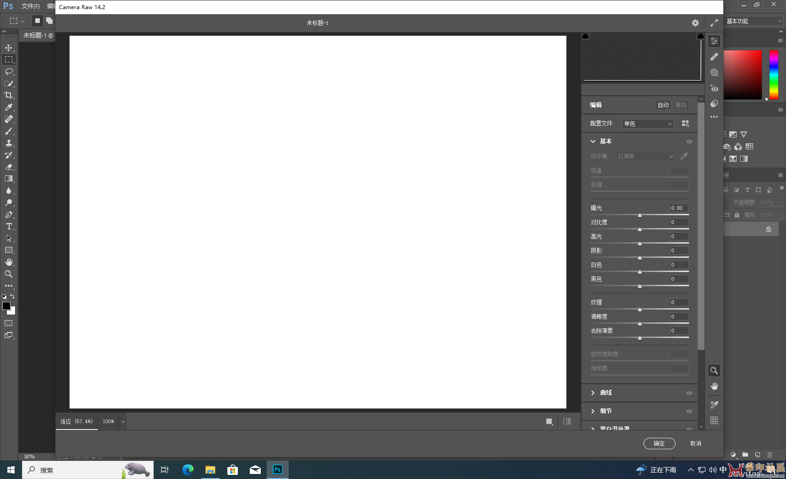Image resolution: width=786 pixels, height=479 pixels.
Task: Select the Rectangular Marquee tool
Action: click(x=9, y=60)
